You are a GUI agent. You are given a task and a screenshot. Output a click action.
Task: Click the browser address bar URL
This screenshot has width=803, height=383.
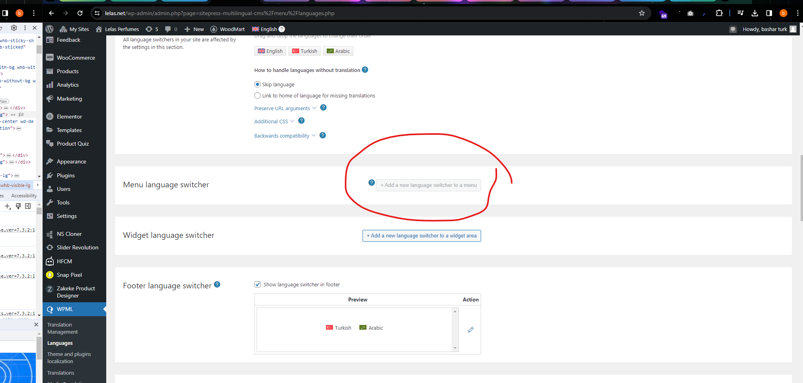[220, 13]
